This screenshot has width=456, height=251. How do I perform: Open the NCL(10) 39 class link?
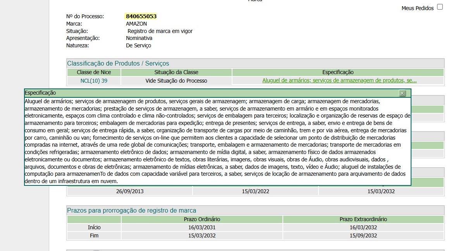pos(94,81)
